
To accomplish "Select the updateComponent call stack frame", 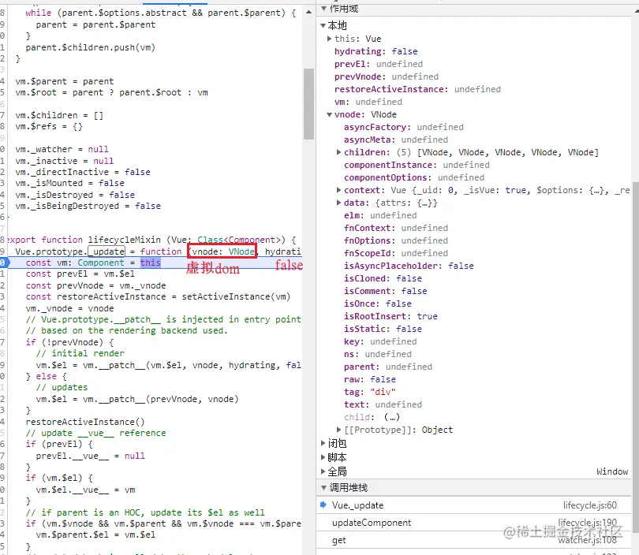I will [x=473, y=523].
